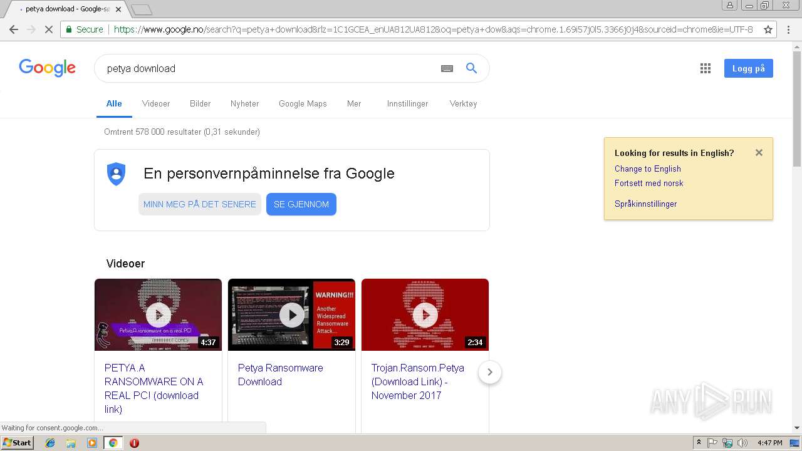Click network tray icon
The image size is (802, 451).
pos(727,443)
